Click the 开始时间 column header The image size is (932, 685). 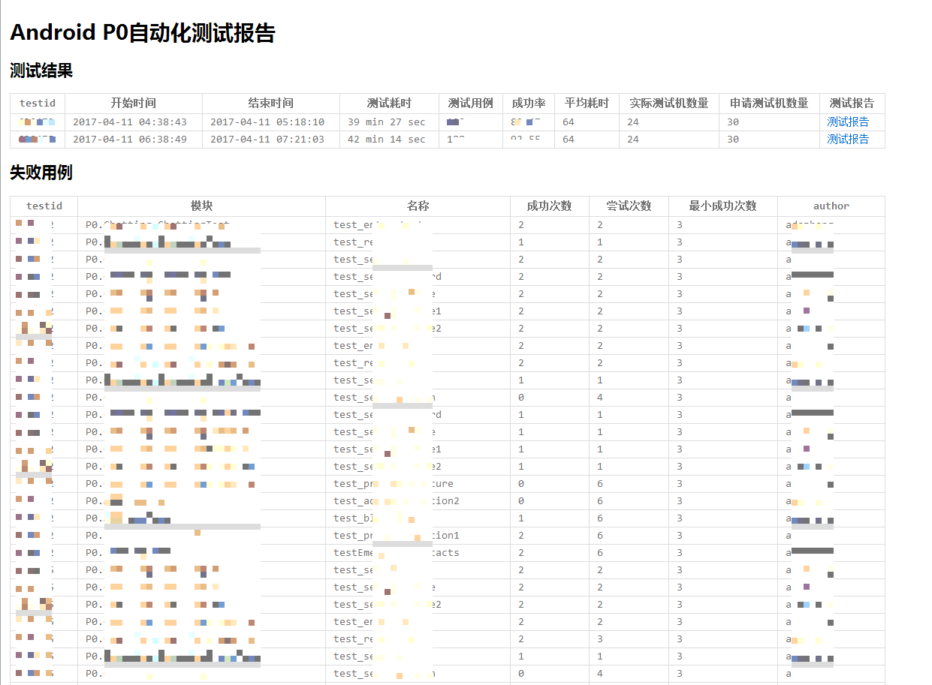[133, 104]
